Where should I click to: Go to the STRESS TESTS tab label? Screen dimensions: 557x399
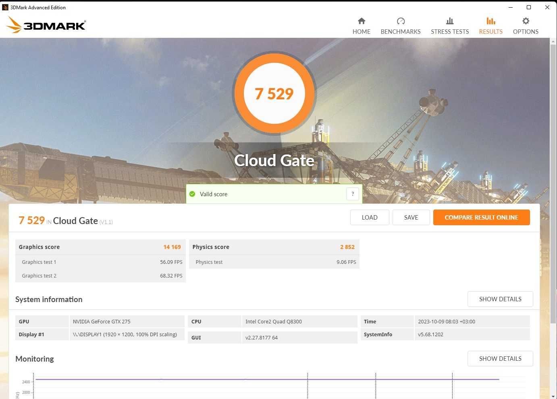(450, 32)
